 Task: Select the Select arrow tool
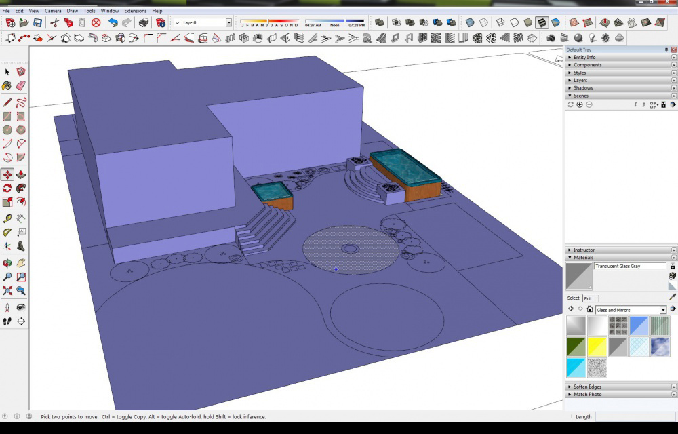(x=7, y=72)
